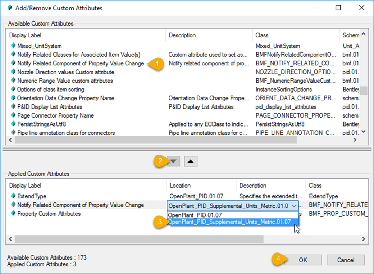Sort by Display Label in Available list
This screenshot has height=274, width=374.
tap(86, 35)
